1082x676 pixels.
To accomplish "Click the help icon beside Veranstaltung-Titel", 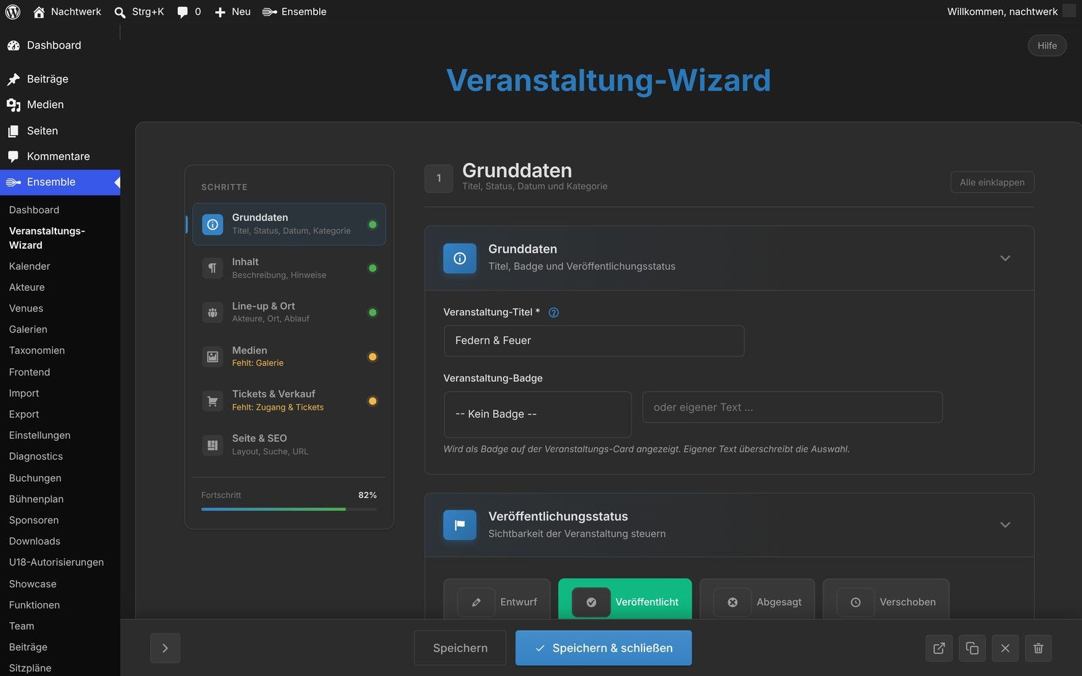I will click(553, 312).
